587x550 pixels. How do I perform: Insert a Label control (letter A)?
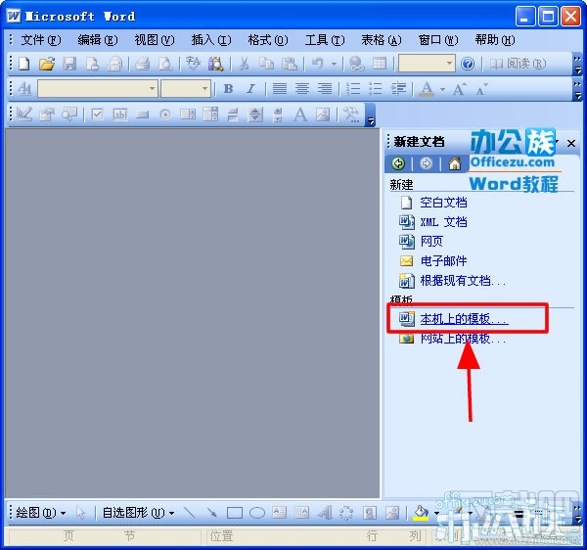click(x=300, y=115)
